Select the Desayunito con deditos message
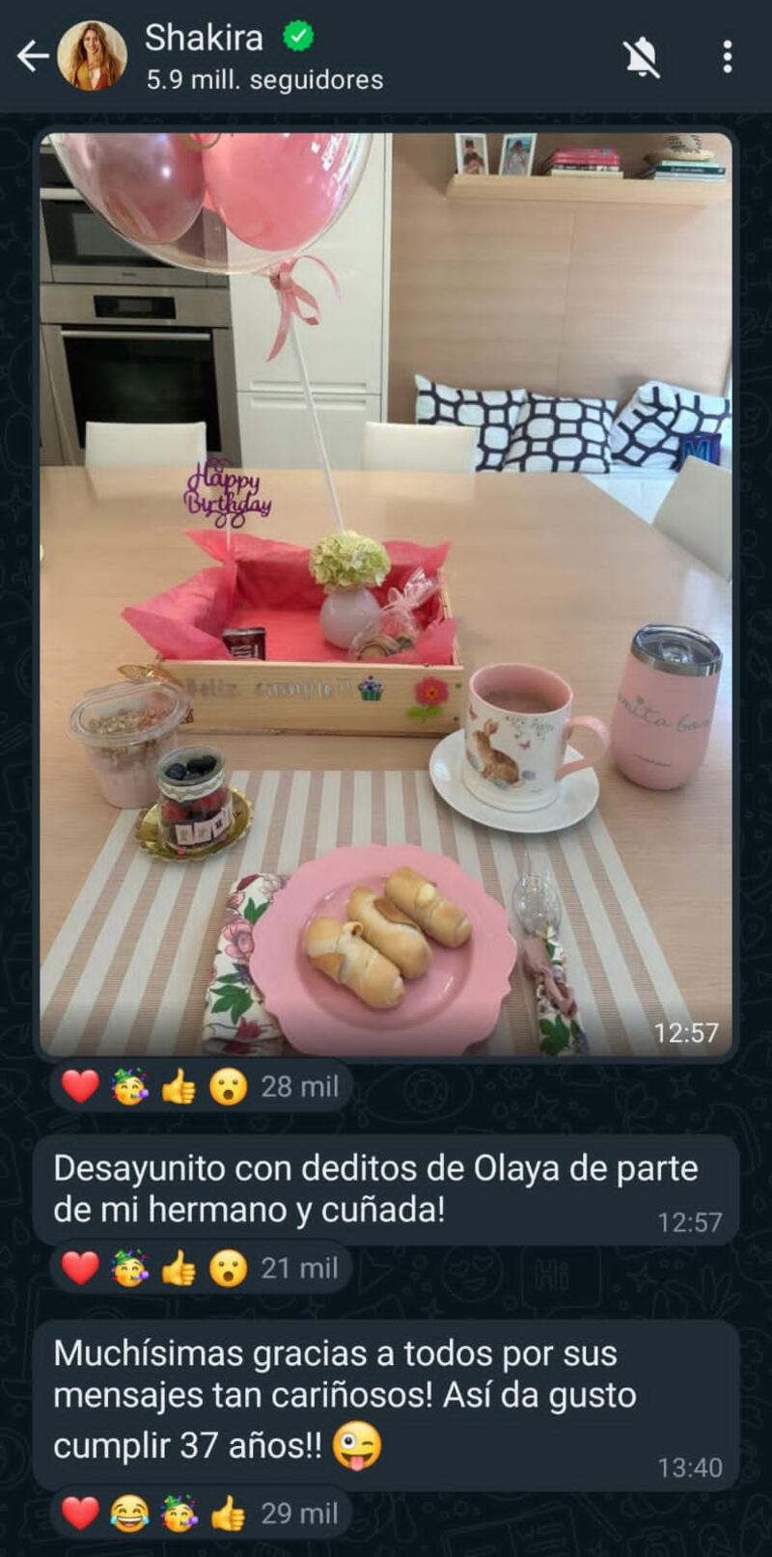772x1557 pixels. (386, 1189)
